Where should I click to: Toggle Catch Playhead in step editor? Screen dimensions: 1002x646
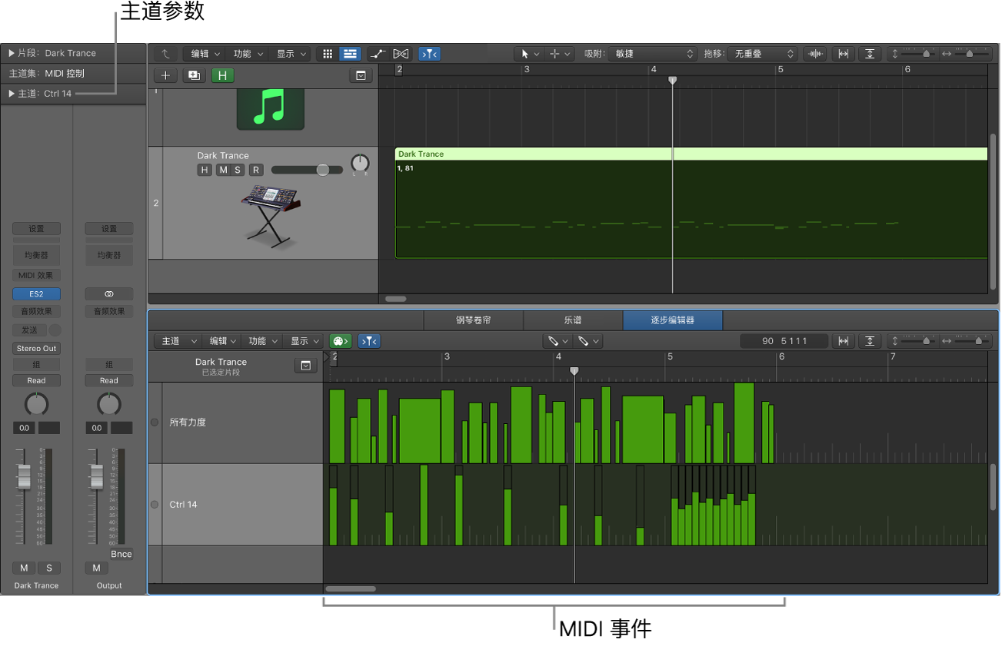tap(369, 341)
